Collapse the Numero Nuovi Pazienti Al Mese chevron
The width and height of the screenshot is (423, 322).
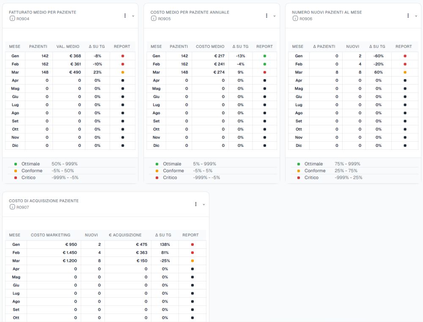(x=416, y=16)
